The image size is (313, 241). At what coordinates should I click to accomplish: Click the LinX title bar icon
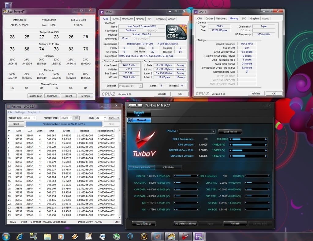(8, 107)
